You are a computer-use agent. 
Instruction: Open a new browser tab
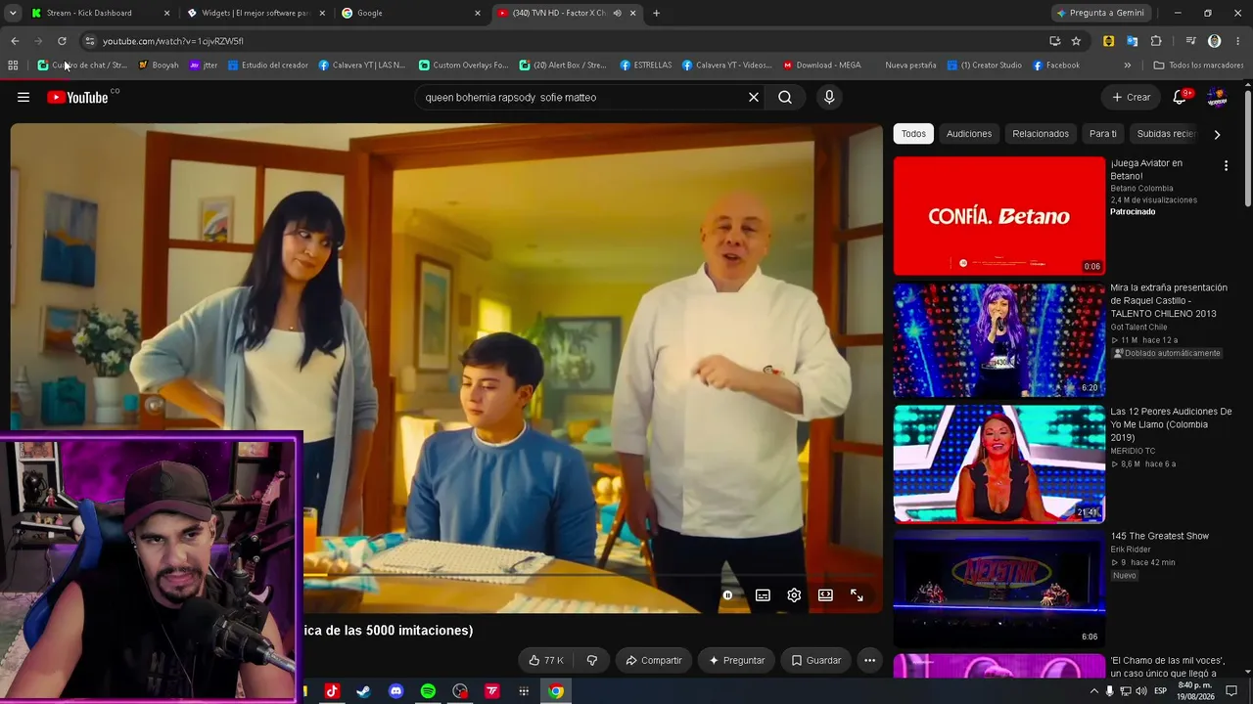click(x=656, y=13)
